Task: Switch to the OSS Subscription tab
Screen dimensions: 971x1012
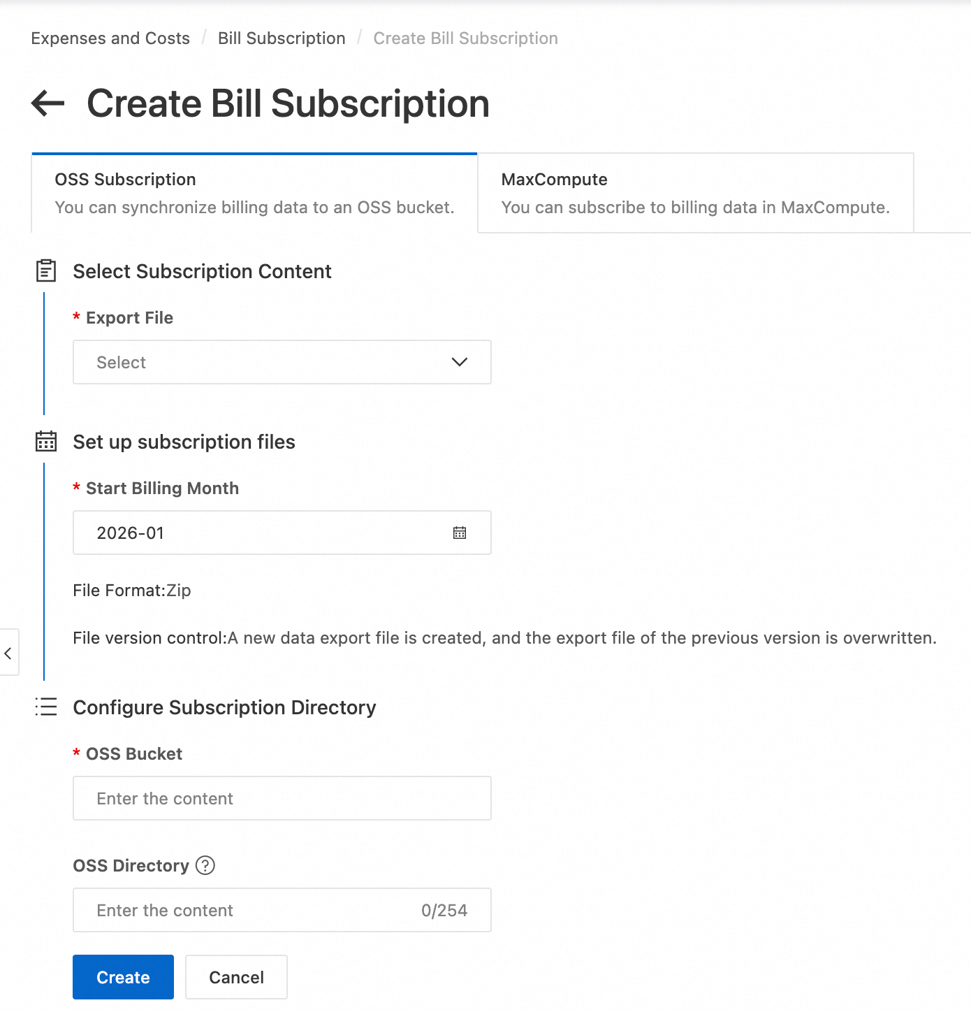Action: pyautogui.click(x=254, y=194)
